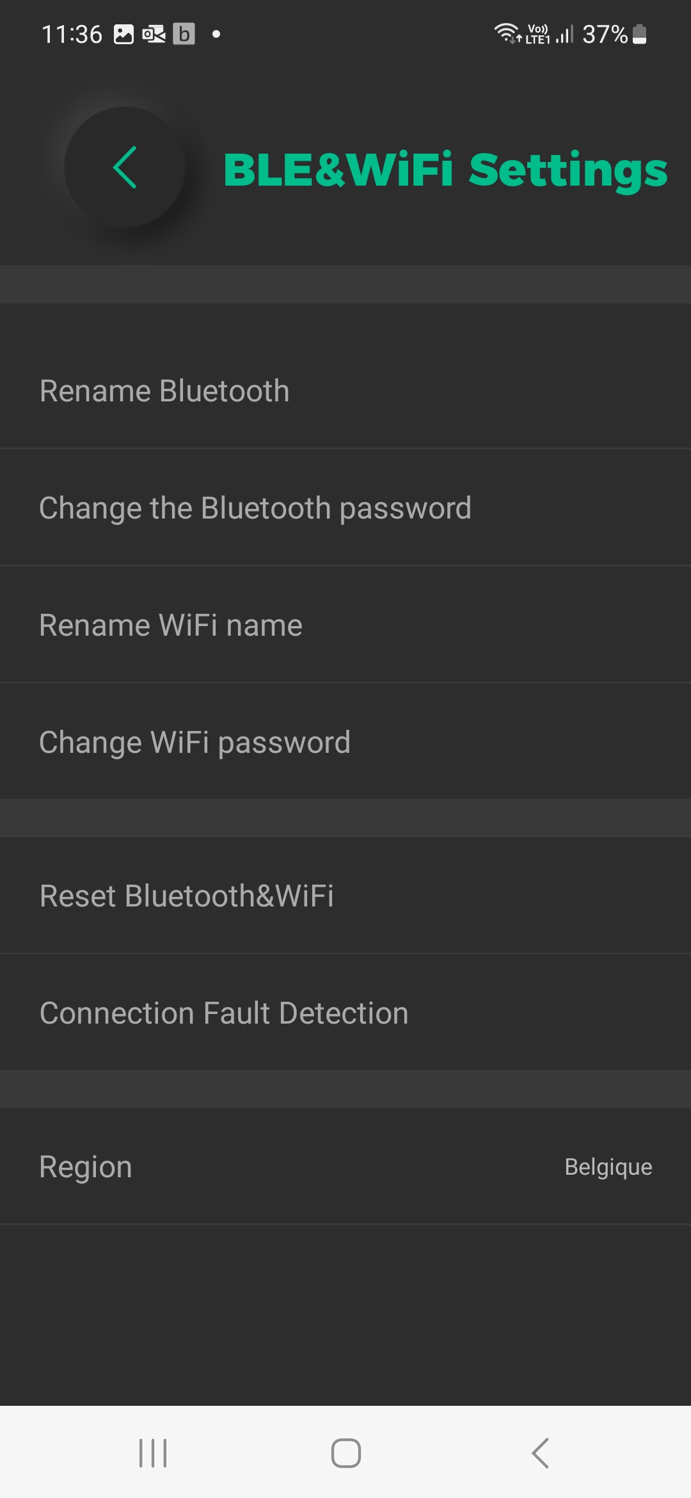
Task: Tap the Belgique region value
Action: pyautogui.click(x=608, y=1167)
